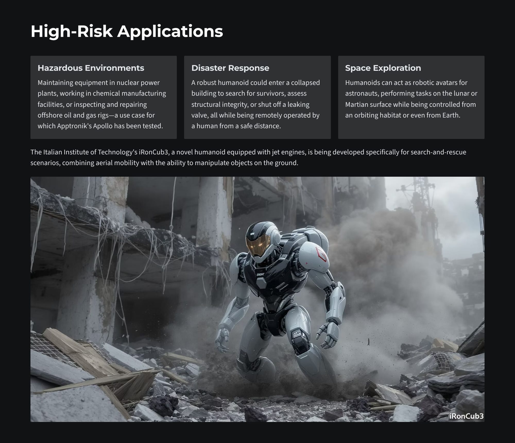Viewport: 515px width, 443px height.
Task: Select the Hazardous Environments card title
Action: pos(91,68)
